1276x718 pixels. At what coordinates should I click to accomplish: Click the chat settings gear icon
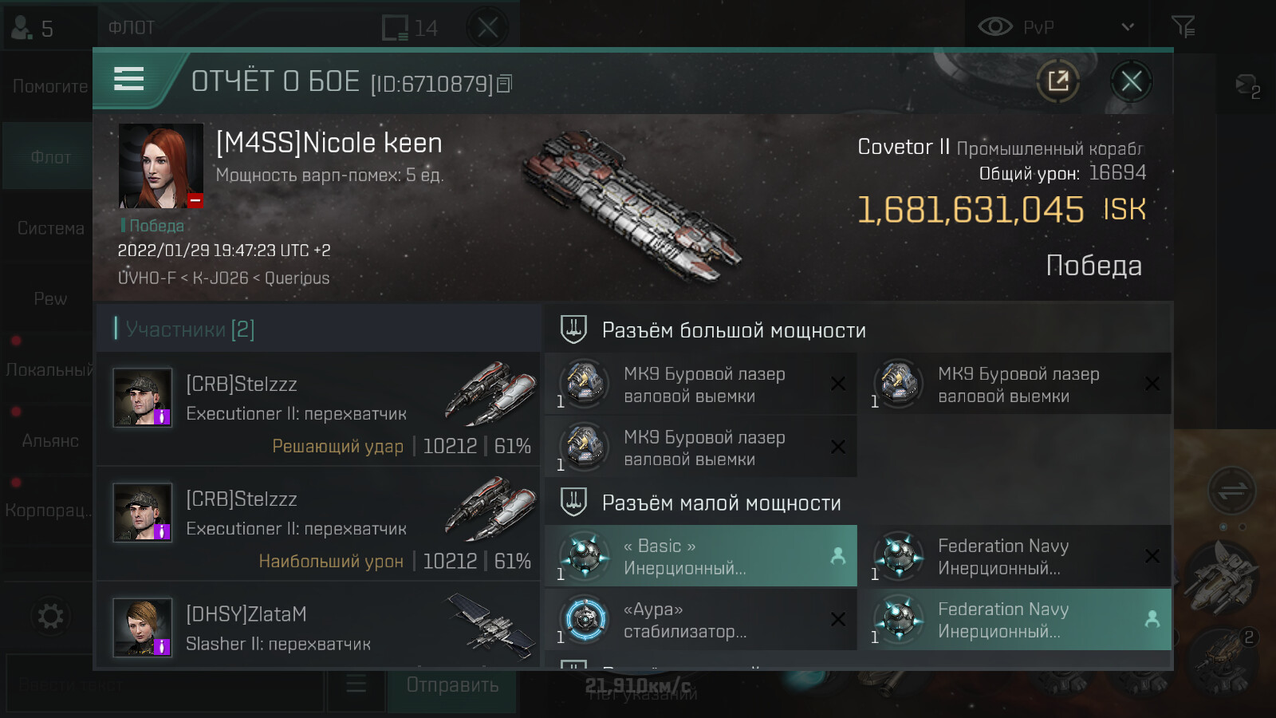tap(50, 616)
